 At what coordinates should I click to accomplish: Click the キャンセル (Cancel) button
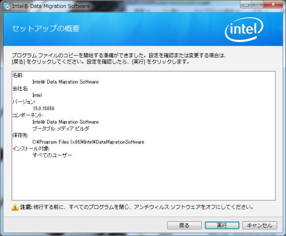coord(260,225)
